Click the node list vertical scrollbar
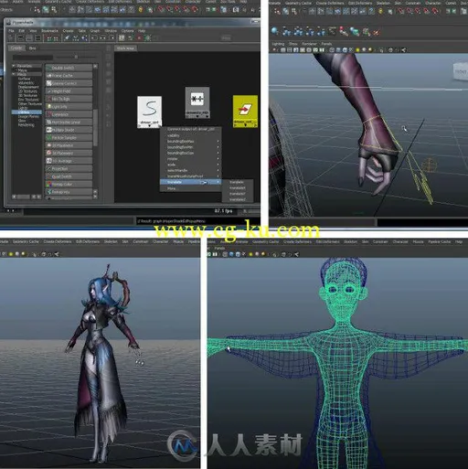Screen dimensions: 468x469 pyautogui.click(x=95, y=127)
